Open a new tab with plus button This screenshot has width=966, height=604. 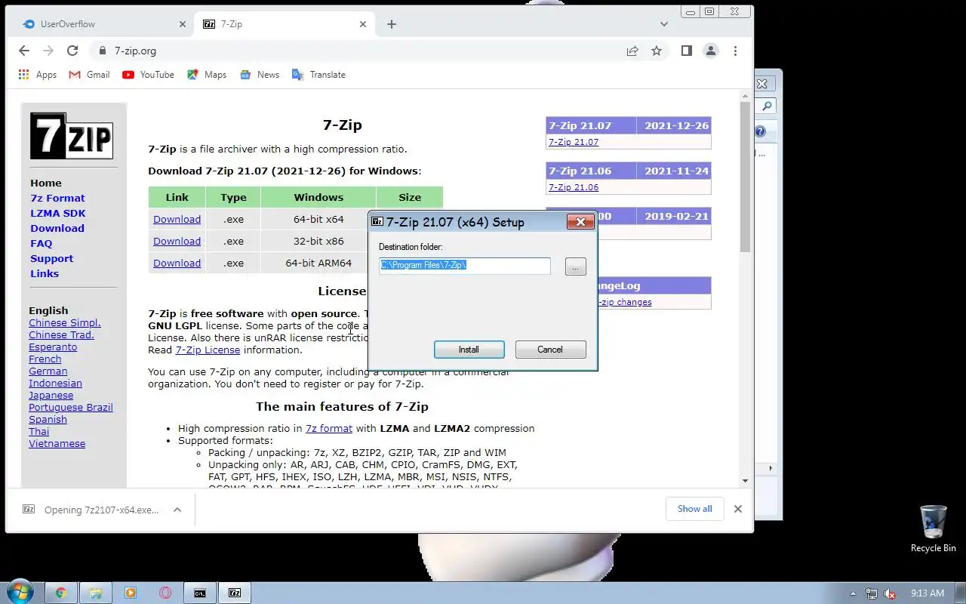coord(391,24)
